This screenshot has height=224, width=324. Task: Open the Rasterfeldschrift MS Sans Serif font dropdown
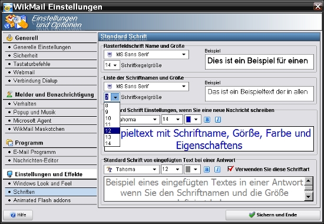point(146,54)
